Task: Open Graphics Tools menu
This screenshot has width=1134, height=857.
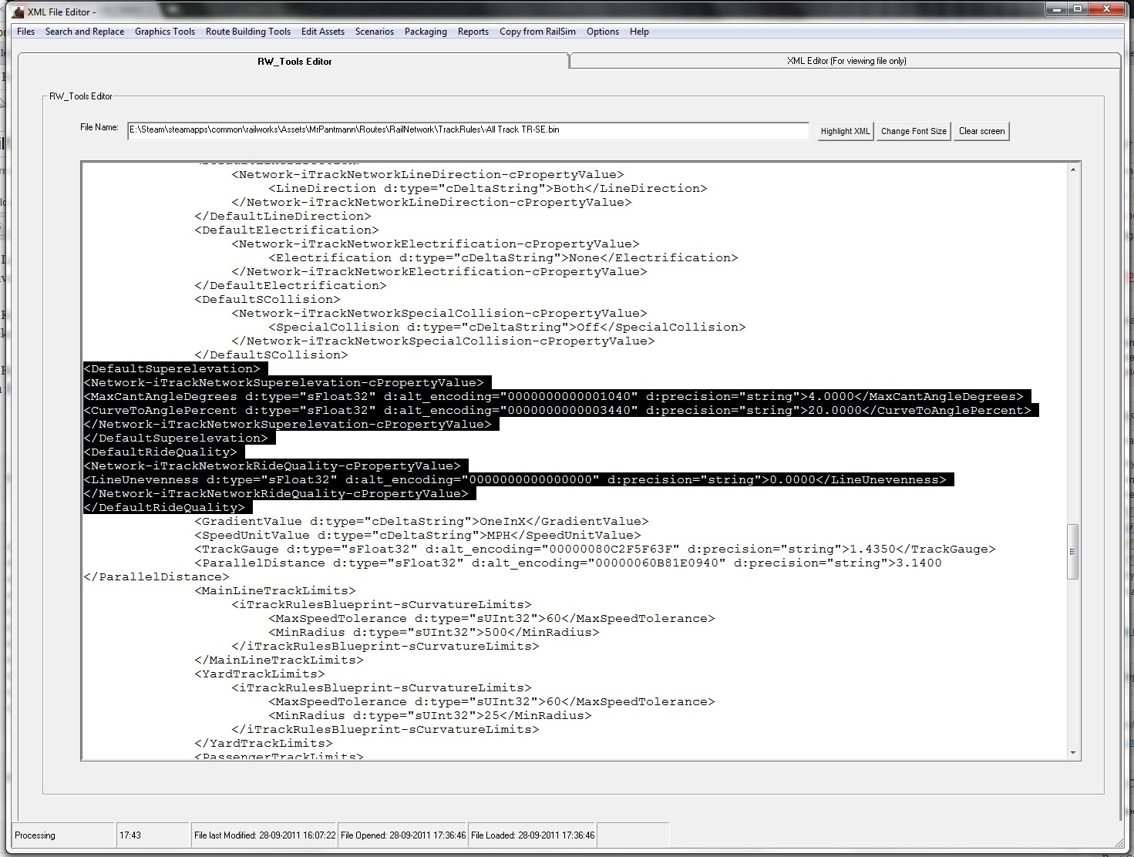Action: click(165, 32)
